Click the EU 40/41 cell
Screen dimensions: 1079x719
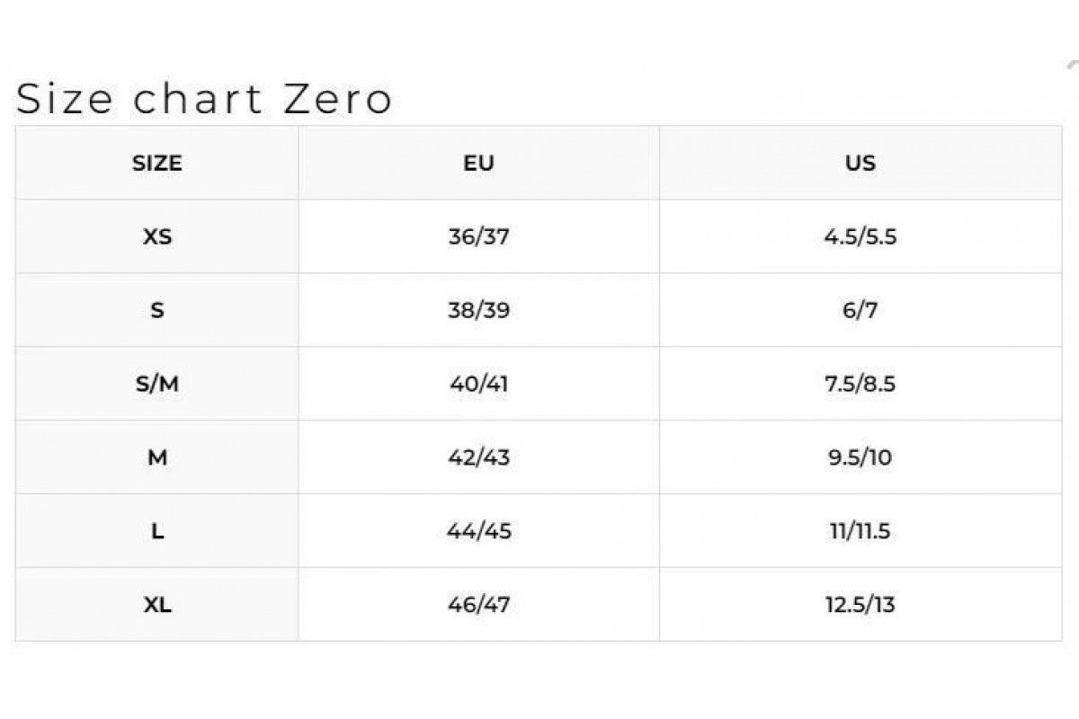click(x=478, y=385)
